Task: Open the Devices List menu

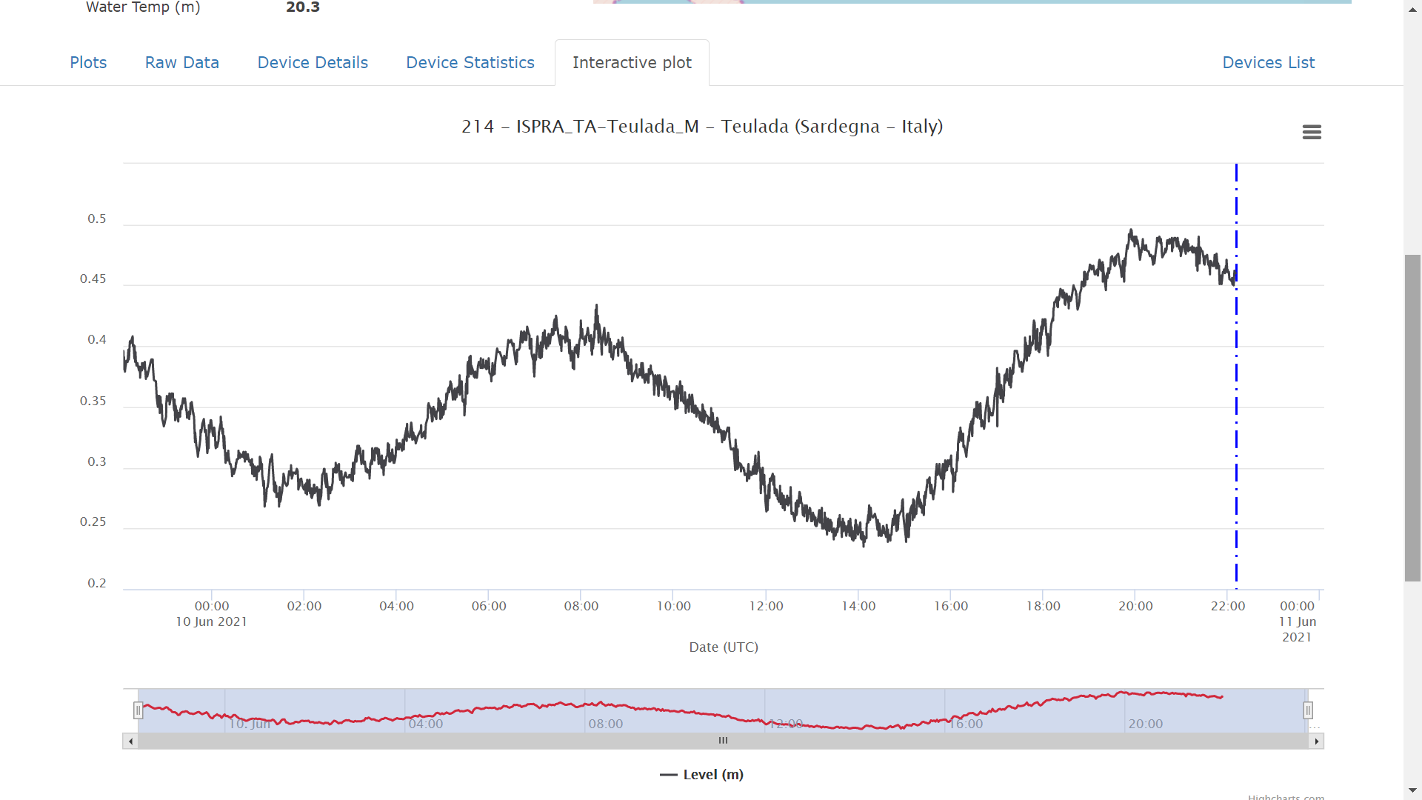Action: [x=1268, y=62]
